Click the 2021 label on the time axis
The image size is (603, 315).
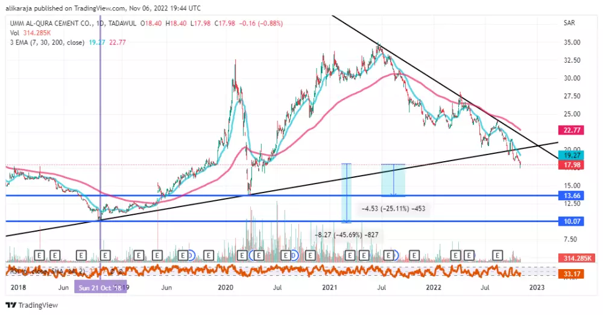tap(330, 288)
